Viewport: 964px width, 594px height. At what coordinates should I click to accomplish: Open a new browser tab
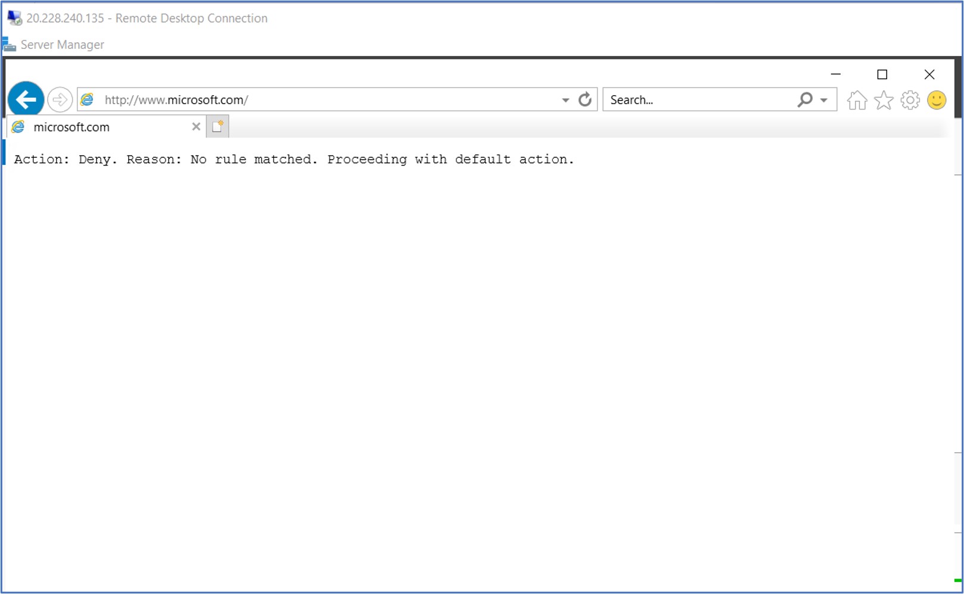click(x=217, y=126)
